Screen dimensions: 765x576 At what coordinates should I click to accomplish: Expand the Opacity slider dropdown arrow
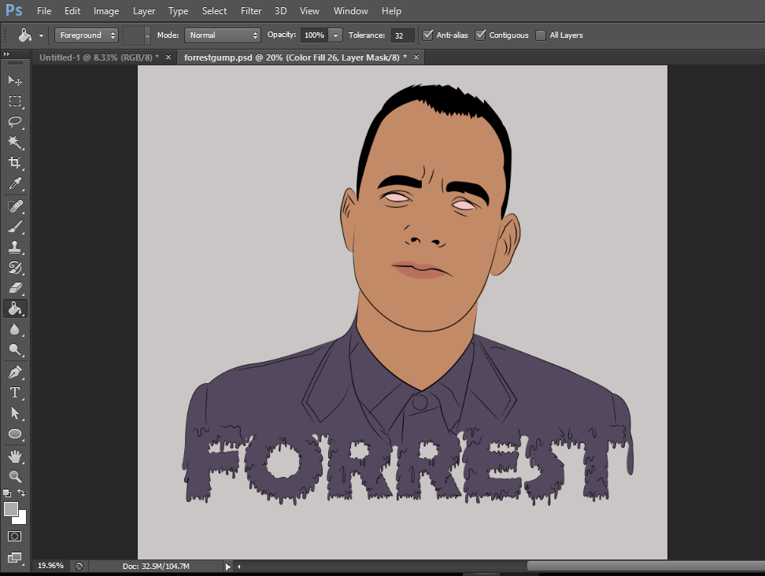click(336, 35)
